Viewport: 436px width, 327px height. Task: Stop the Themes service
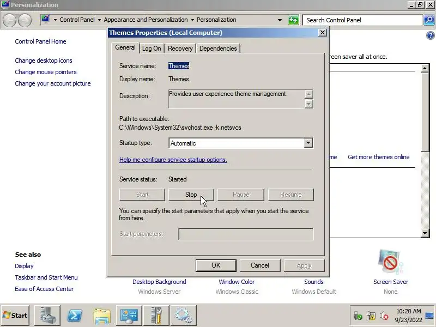[x=191, y=195]
